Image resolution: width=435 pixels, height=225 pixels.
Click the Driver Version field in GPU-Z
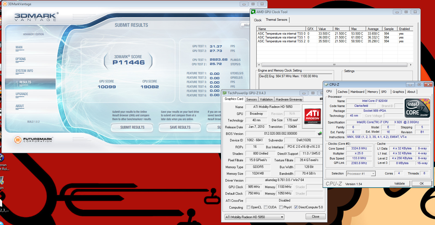tap(284, 180)
